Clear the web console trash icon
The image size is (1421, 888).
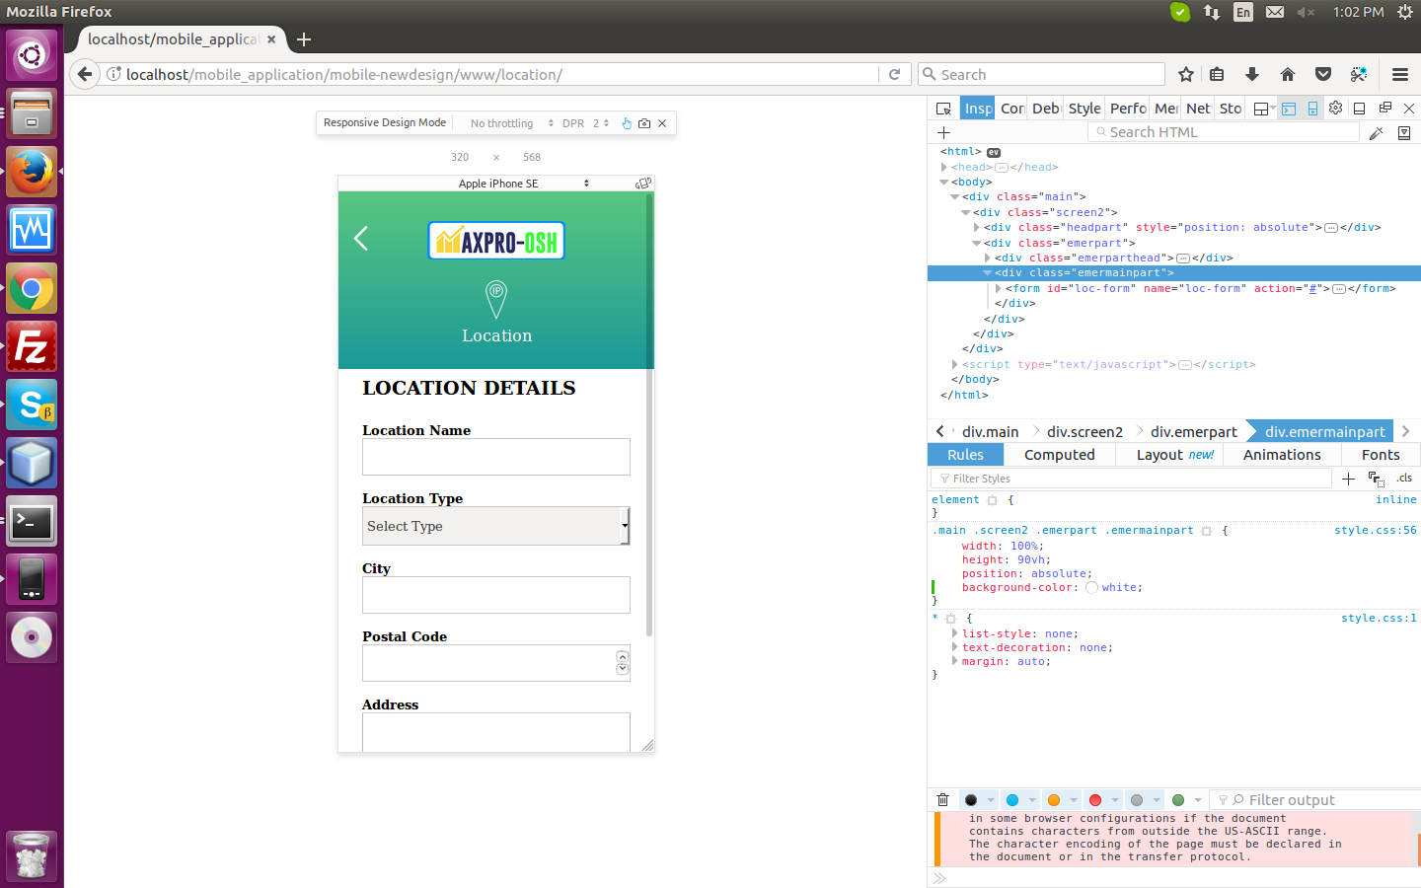point(942,800)
